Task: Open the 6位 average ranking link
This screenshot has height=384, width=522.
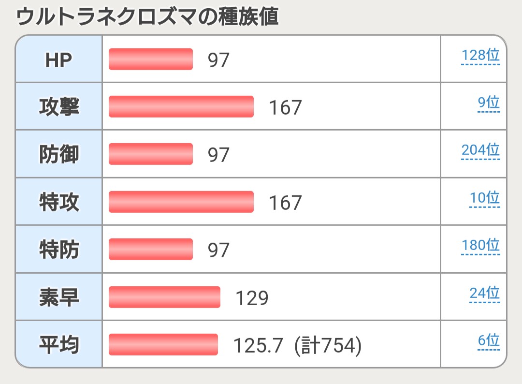Action: click(488, 340)
